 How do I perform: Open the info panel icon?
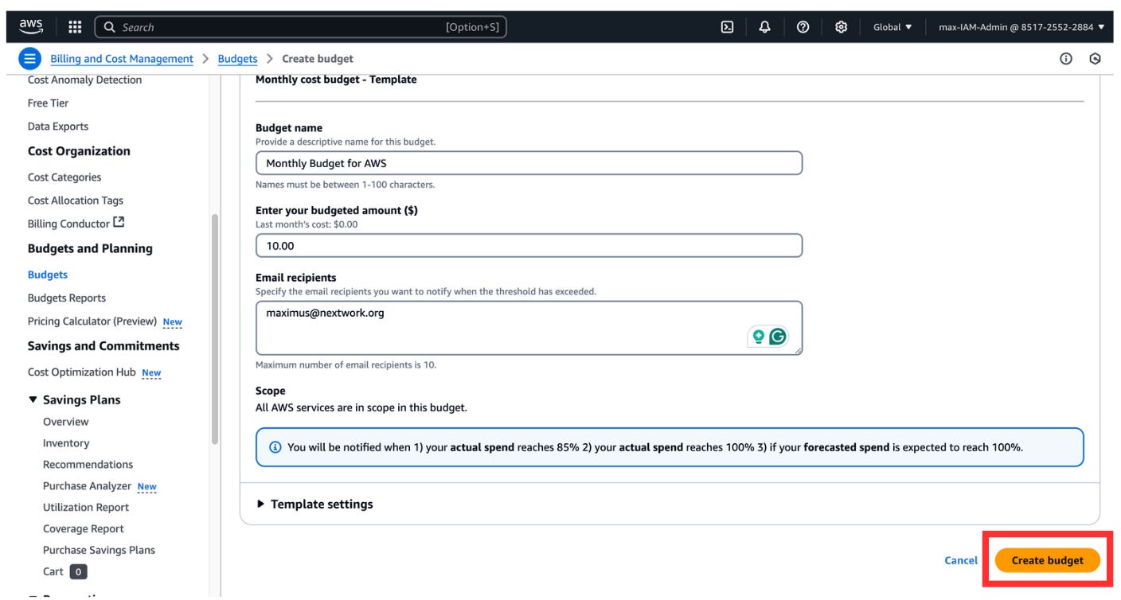coord(1066,59)
